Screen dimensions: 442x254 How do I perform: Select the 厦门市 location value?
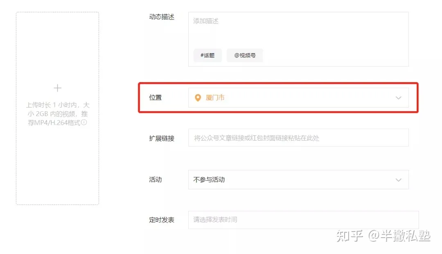click(215, 98)
